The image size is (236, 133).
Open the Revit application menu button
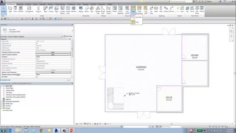[x=3, y=2]
